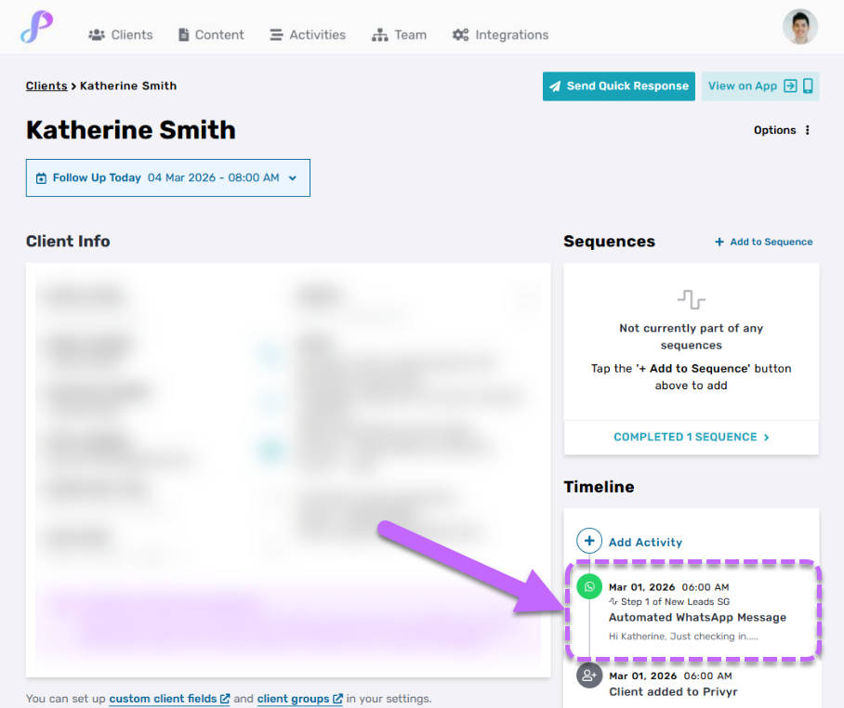Click the client added person icon

click(589, 675)
